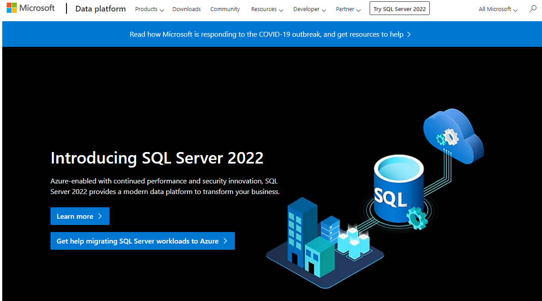This screenshot has height=301, width=542.
Task: Expand the Partner dropdown
Action: pyautogui.click(x=348, y=9)
